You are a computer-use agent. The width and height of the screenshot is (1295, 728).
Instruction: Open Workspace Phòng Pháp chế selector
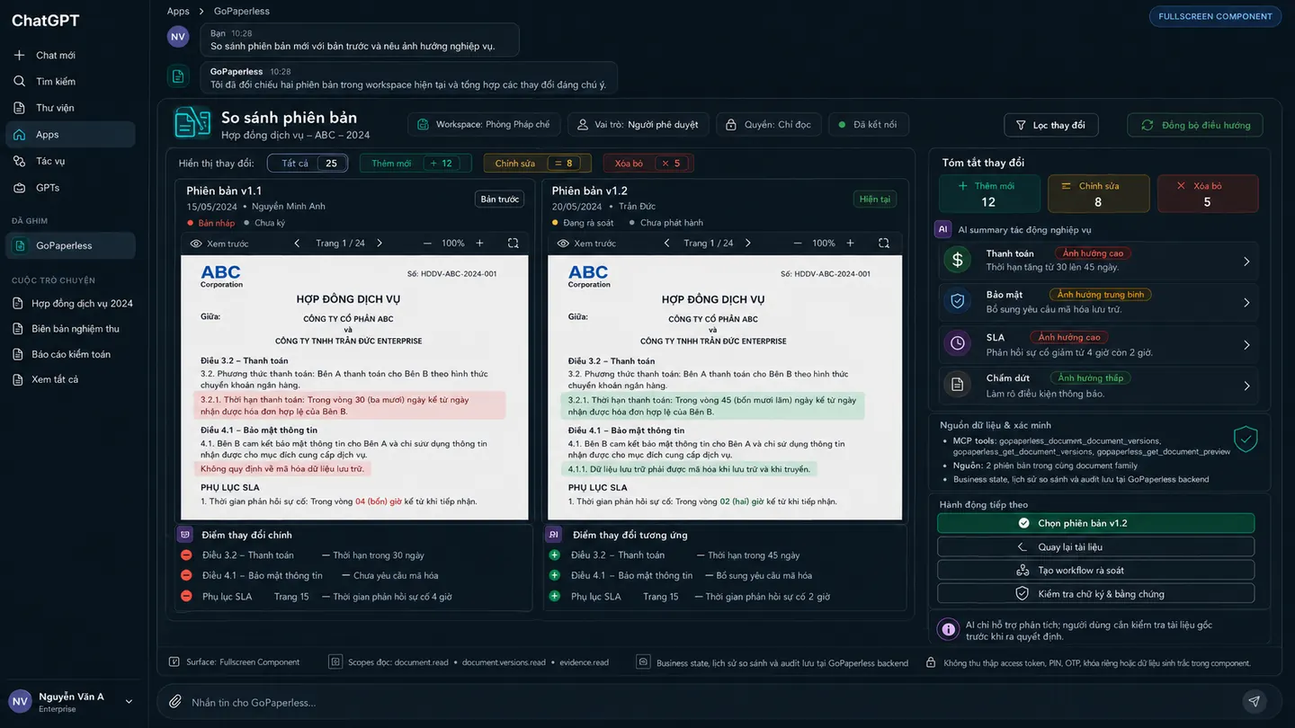(484, 124)
